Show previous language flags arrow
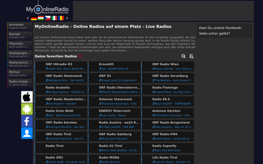Image resolution: width=263 pixels, height=164 pixels. (x=28, y=18)
